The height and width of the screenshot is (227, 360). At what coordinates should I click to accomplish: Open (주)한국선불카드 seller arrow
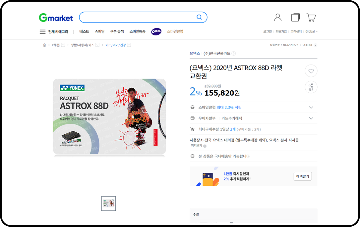233,53
